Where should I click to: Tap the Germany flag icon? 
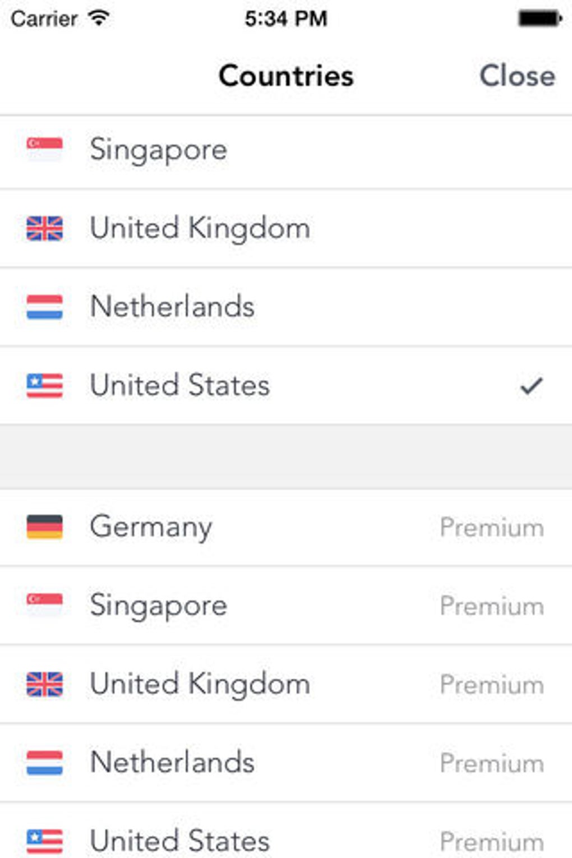coord(44,527)
